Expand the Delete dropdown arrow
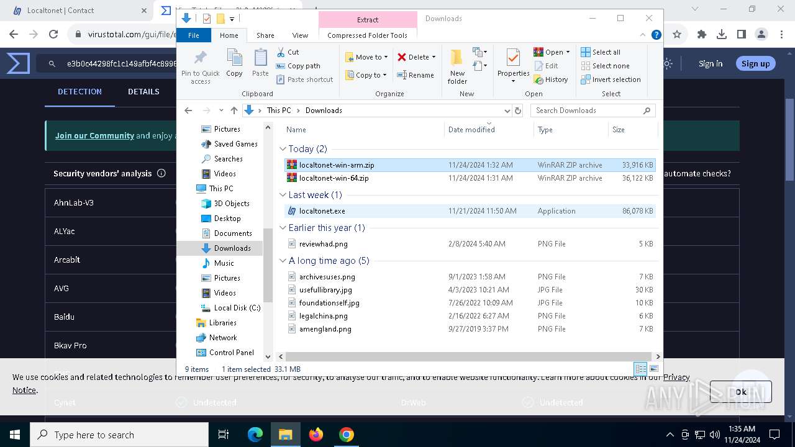Screen dimensions: 795x447 434,57
